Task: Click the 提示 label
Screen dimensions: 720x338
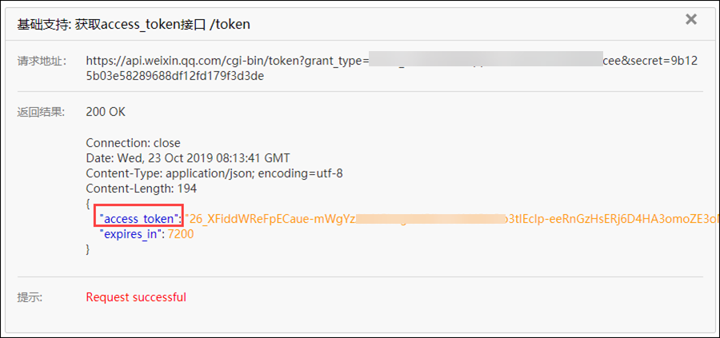Action: [x=30, y=297]
